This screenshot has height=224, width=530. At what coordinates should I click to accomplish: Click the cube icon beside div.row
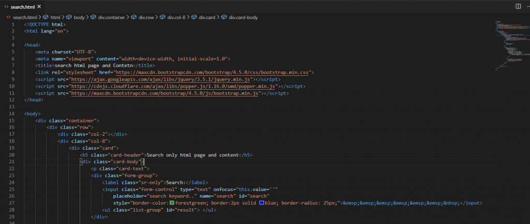134,17
